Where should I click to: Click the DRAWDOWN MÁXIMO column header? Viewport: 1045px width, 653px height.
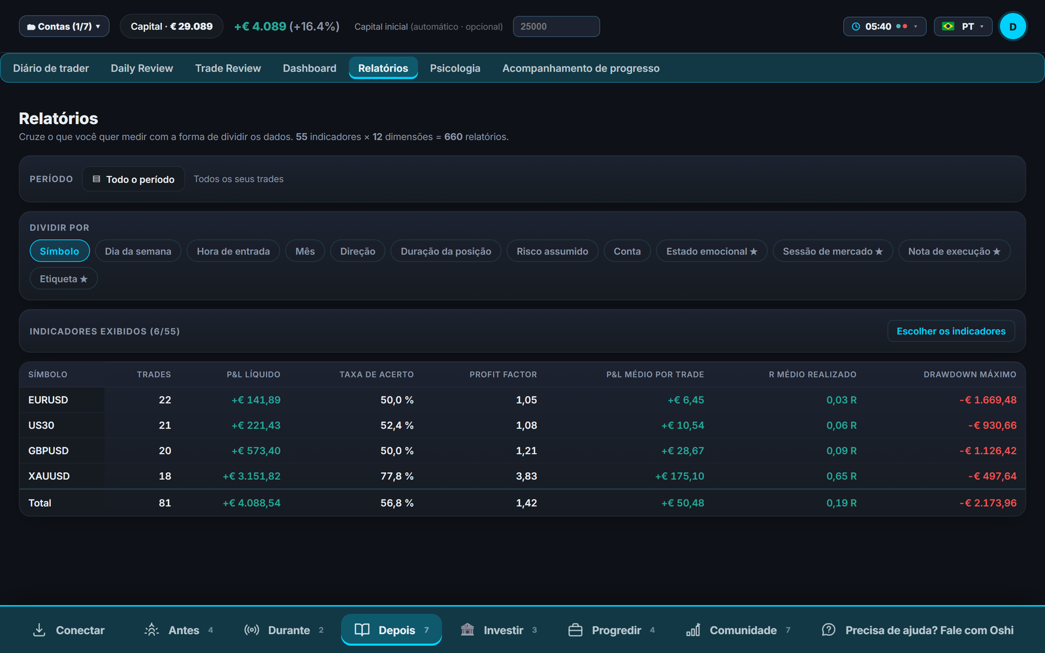[970, 374]
